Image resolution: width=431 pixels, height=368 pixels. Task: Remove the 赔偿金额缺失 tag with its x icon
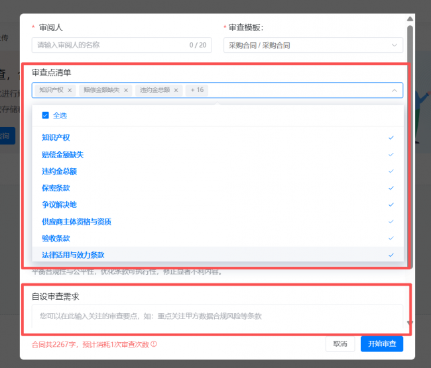[x=126, y=90]
